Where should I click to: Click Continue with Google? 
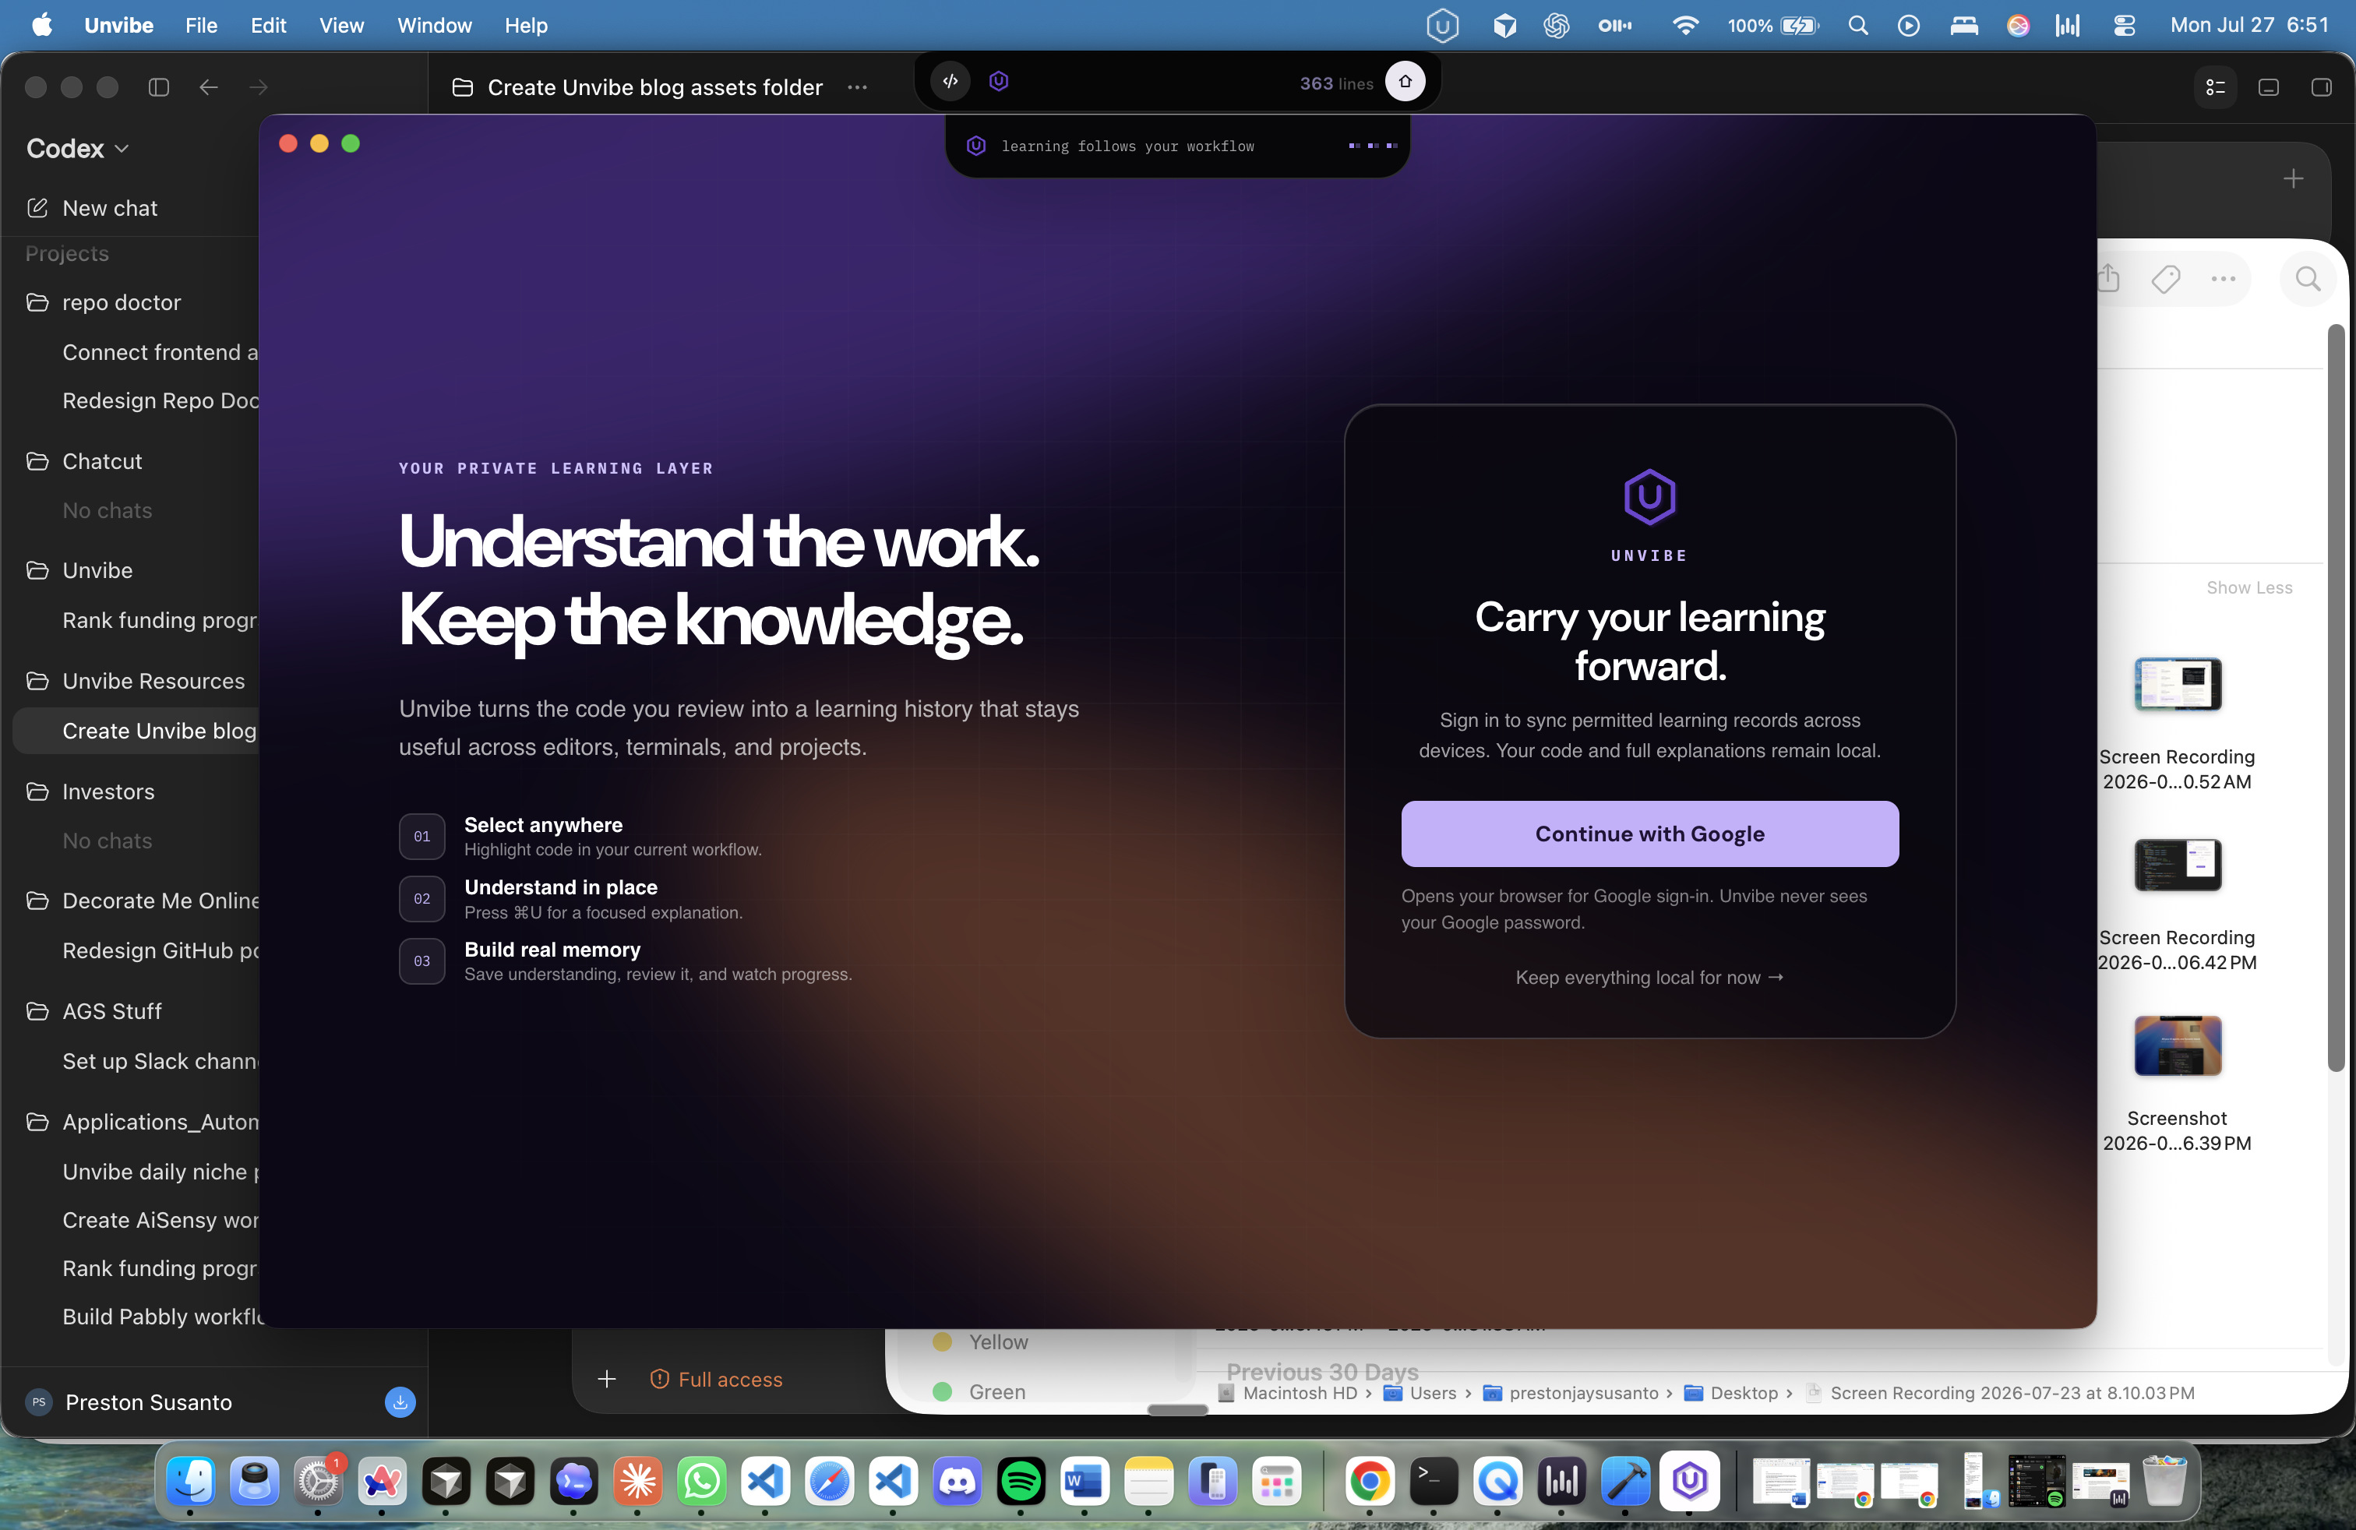[1649, 834]
